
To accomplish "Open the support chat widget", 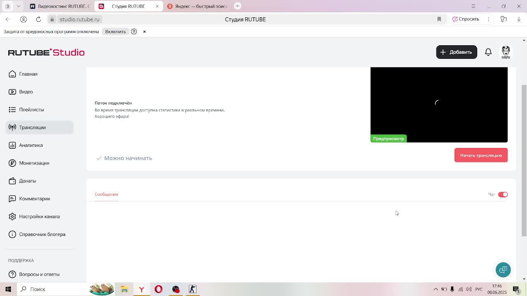I will pos(503,270).
